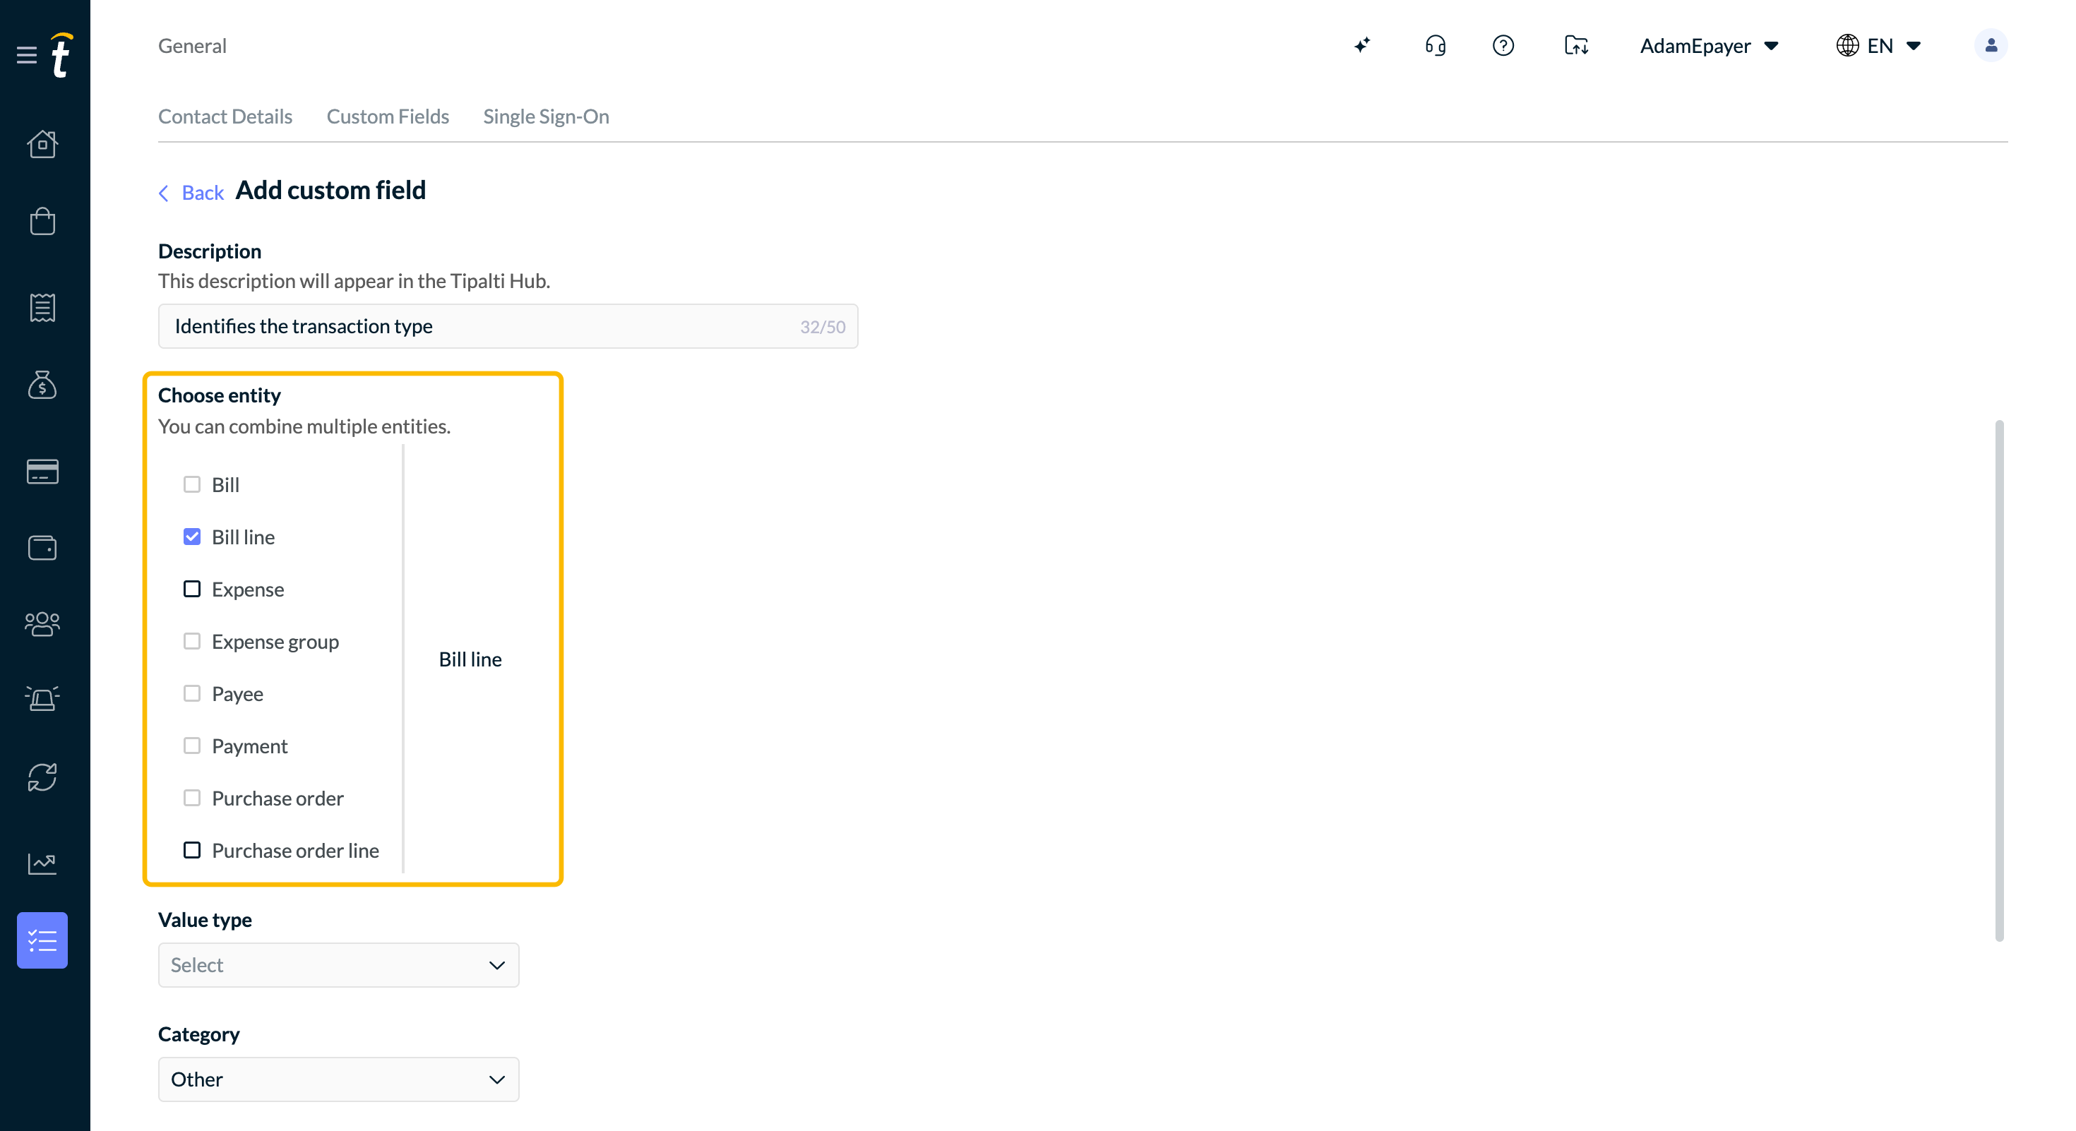The height and width of the screenshot is (1131, 2076).
Task: Open the wallet icon in sidebar
Action: tap(42, 548)
